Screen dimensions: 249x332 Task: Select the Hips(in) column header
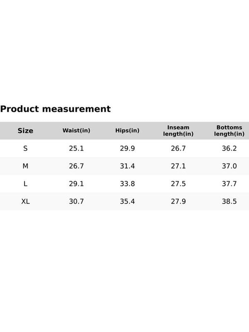tap(127, 131)
